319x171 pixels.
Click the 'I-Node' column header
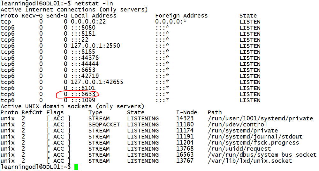[186, 112]
